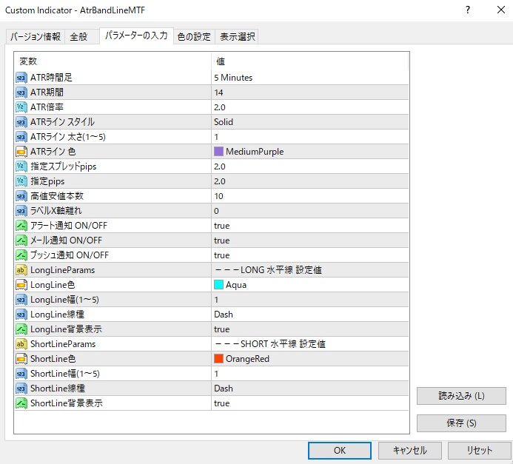
Task: Click the icon beside ATRライン 太さ(1～5)
Action: (x=21, y=137)
